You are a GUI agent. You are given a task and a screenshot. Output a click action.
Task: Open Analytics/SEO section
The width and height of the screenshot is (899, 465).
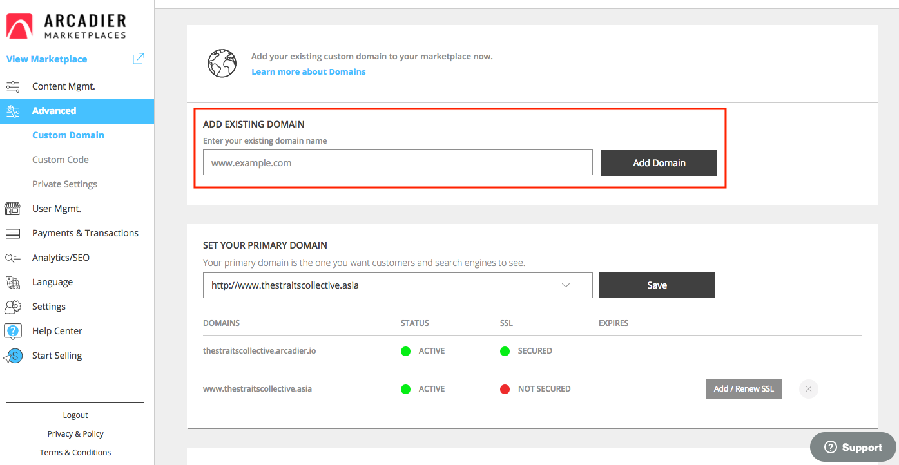61,258
